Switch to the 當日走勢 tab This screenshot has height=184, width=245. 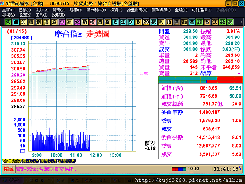(12, 161)
